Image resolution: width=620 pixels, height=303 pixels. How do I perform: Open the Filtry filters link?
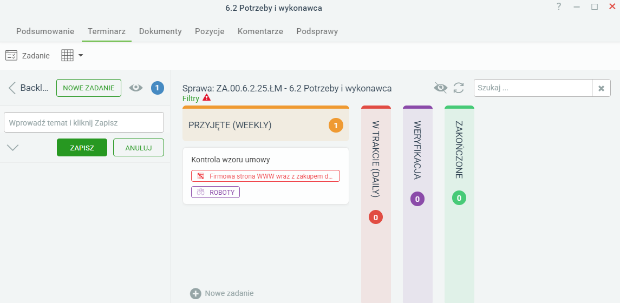pos(191,98)
